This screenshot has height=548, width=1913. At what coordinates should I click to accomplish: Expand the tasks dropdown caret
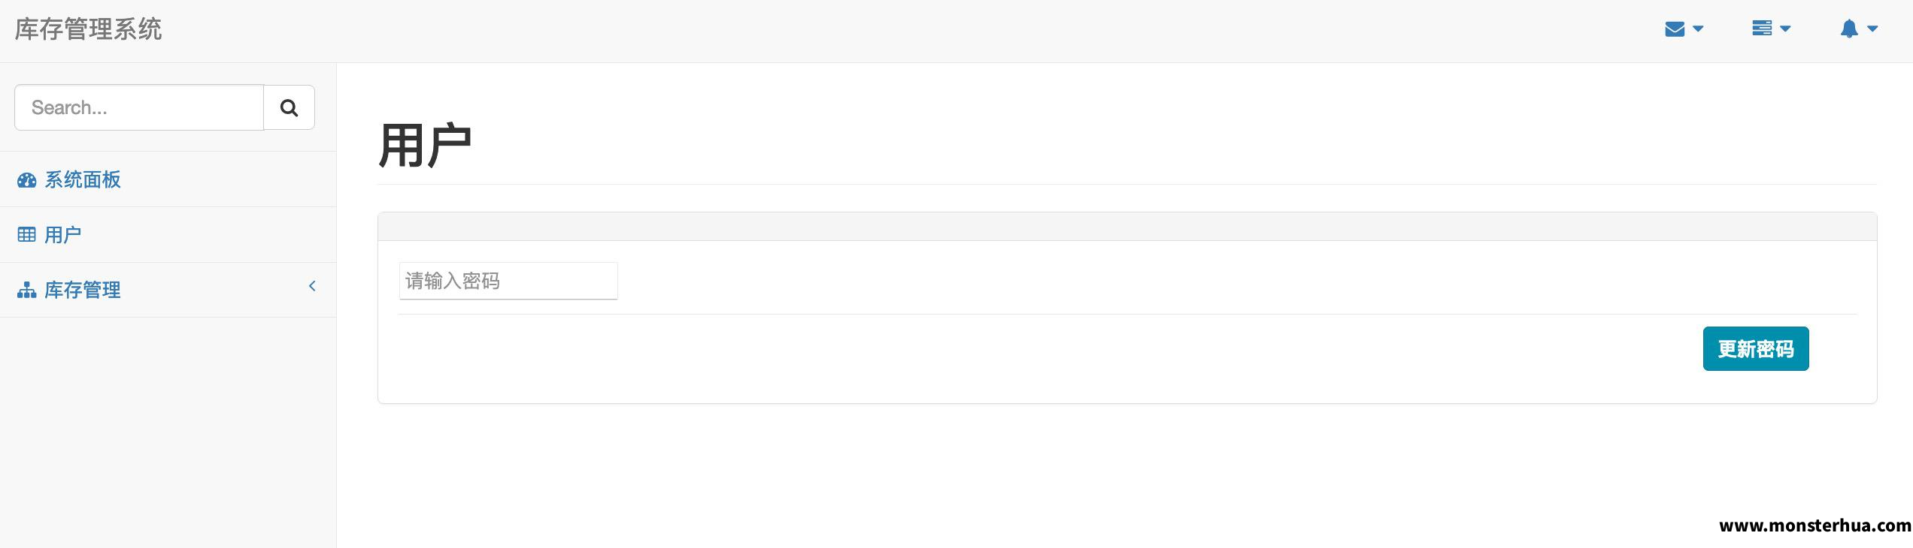click(1785, 29)
